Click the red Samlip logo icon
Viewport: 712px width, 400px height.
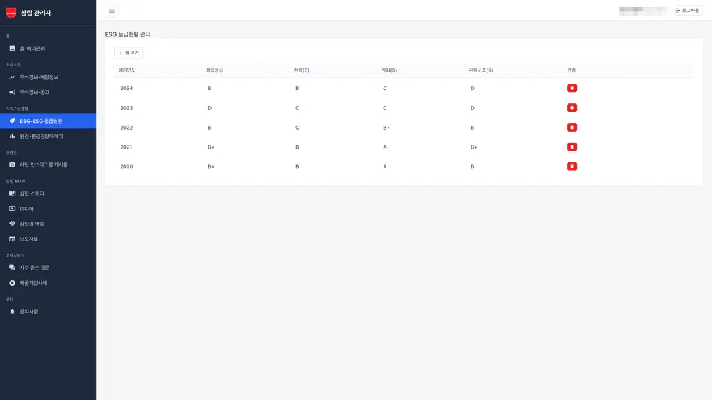point(11,12)
